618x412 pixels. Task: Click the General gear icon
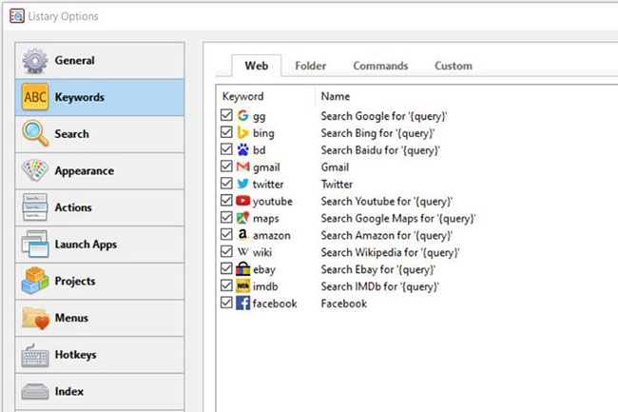34,61
